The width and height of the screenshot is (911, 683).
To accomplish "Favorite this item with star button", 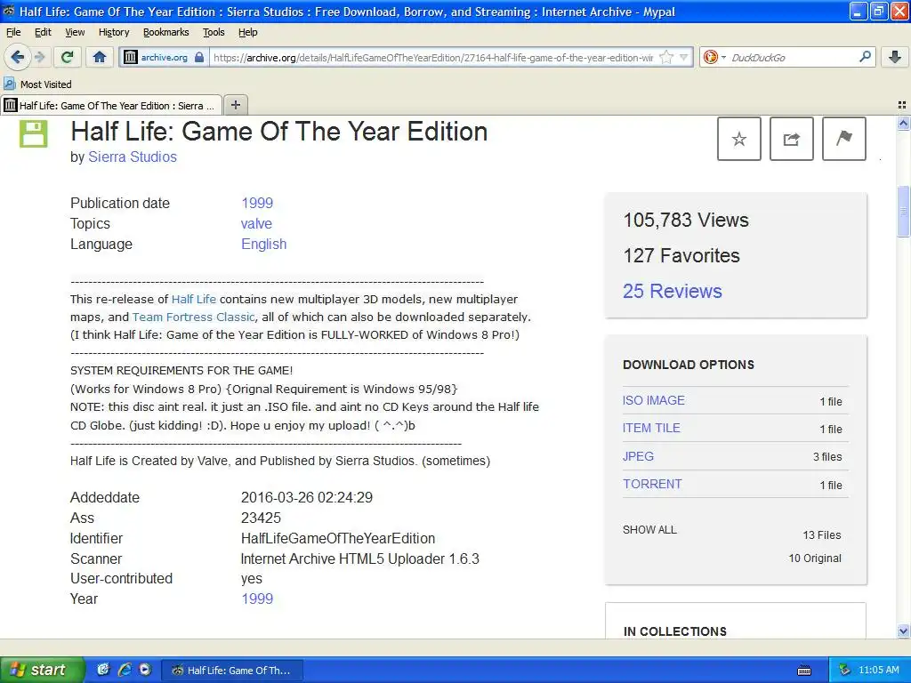I will tap(739, 139).
